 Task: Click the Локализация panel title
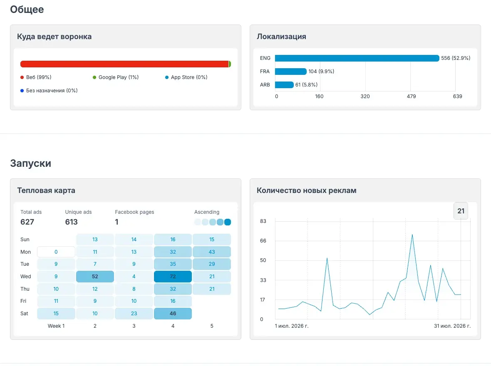[x=281, y=37]
